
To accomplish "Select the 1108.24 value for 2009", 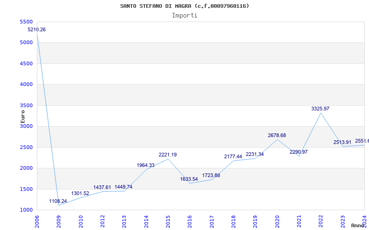I will click(x=58, y=201).
